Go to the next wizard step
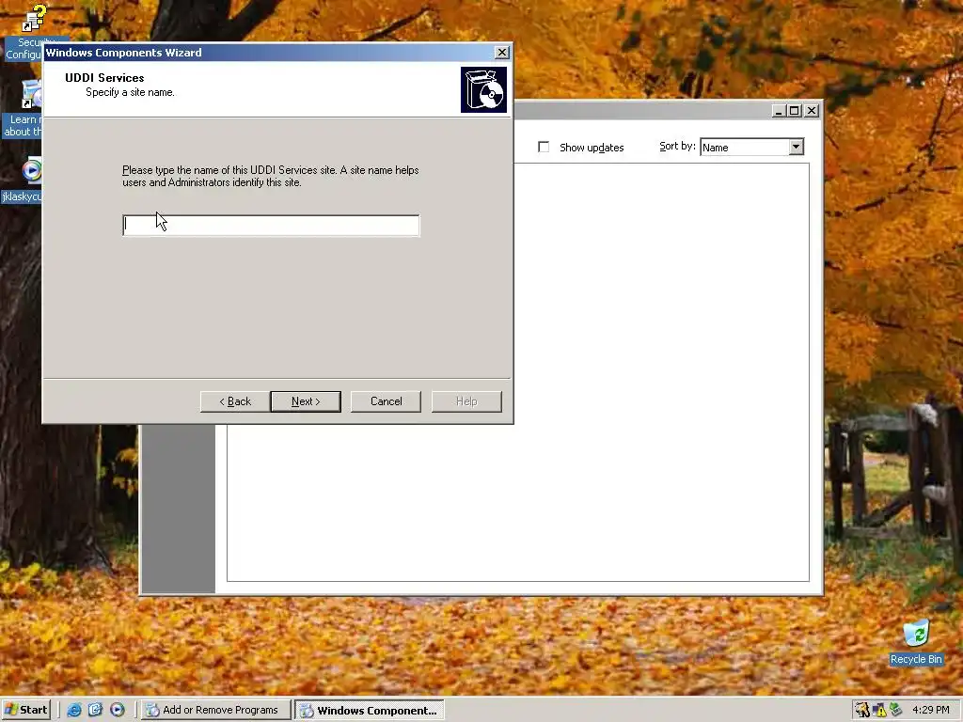This screenshot has height=722, width=963. pos(306,401)
